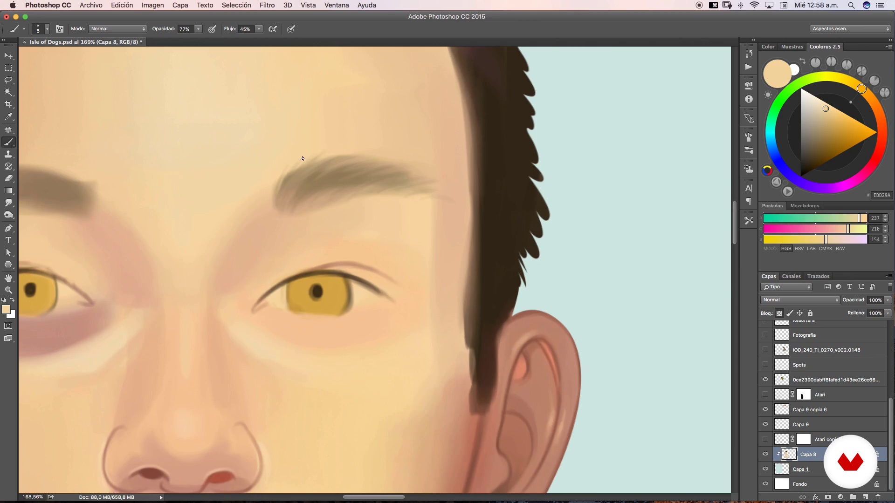Select the Brush tool in toolbar
Image resolution: width=895 pixels, height=503 pixels.
(8, 142)
